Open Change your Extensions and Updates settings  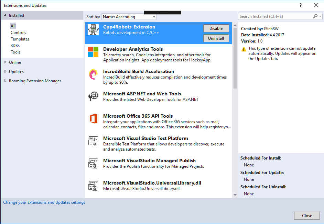(44, 202)
